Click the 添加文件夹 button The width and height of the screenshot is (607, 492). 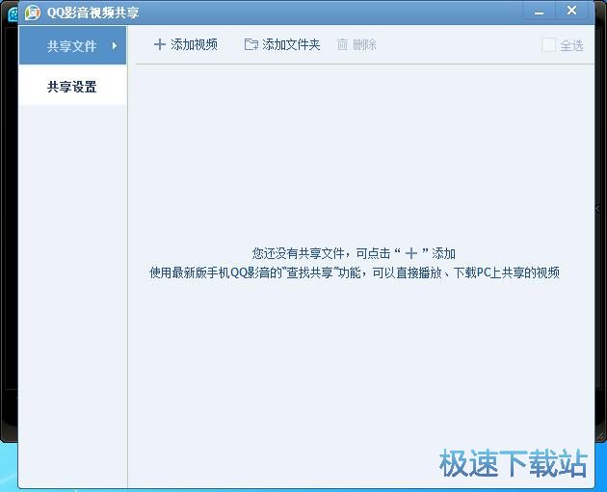pyautogui.click(x=282, y=45)
